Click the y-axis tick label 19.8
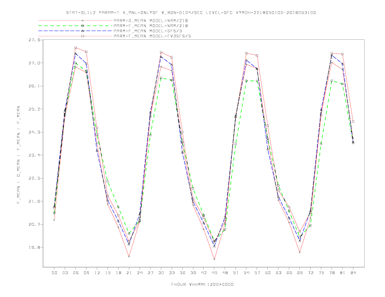The image size is (385, 297). point(34,247)
